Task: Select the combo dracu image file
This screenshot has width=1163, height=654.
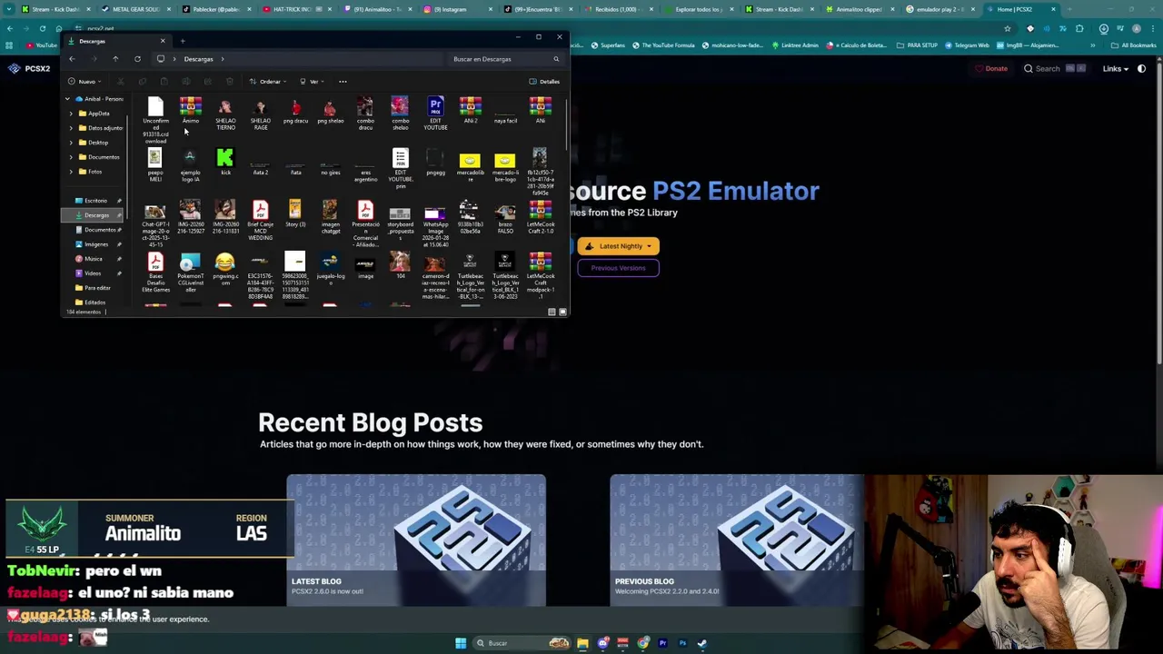Action: point(364,114)
